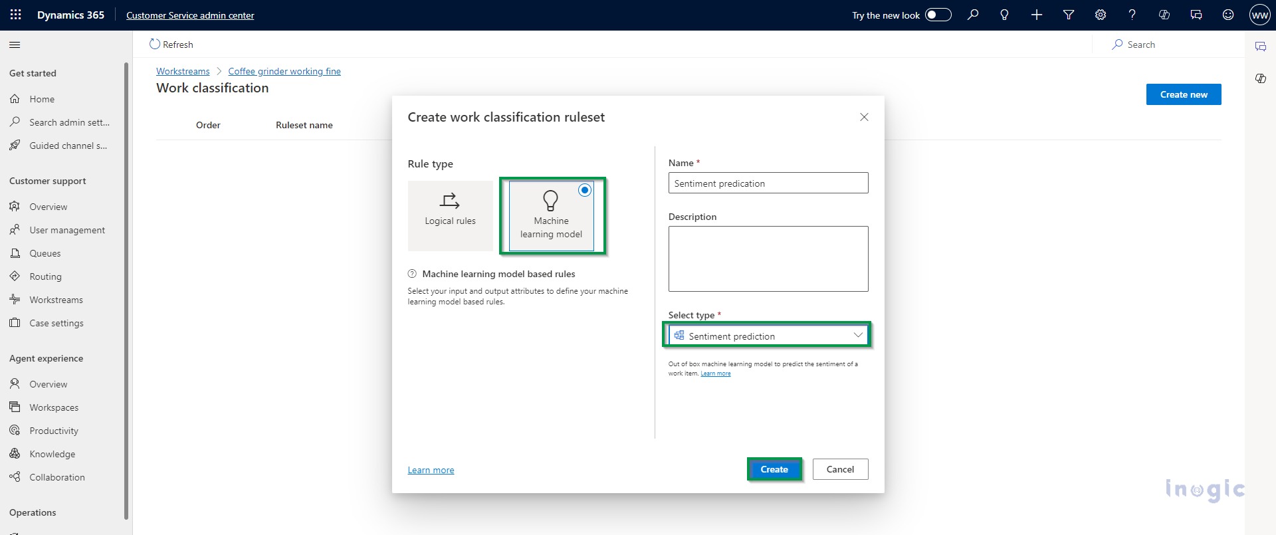Choose the Logical rules rule type

coord(450,216)
